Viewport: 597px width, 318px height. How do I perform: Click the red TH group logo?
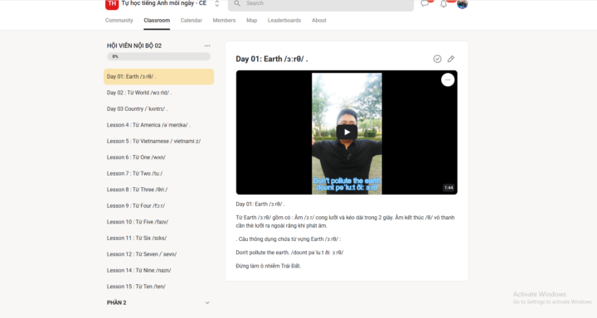pos(112,4)
